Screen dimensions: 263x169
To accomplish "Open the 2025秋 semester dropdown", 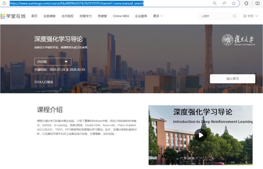I will [x=53, y=62].
